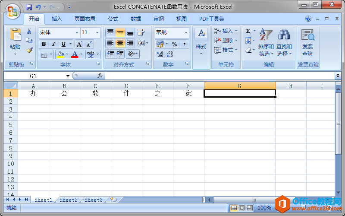Apply yellow fill color bucket
Image resolution: width=345 pixels, height=216 pixels.
[x=60, y=54]
